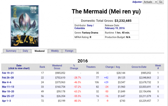Sort by Weekend Gross column header

coord(57,67)
